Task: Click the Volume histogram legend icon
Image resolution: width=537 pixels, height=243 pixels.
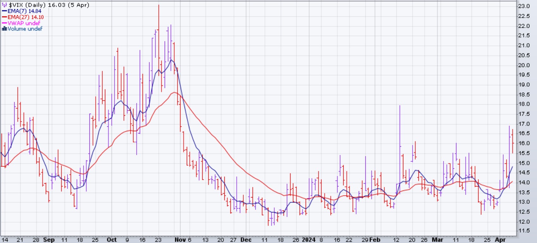Action: click(4, 29)
